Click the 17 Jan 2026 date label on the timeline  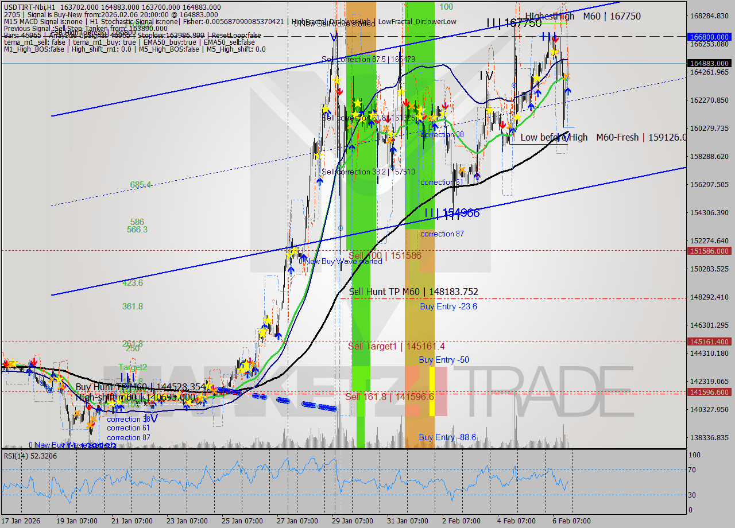click(18, 519)
